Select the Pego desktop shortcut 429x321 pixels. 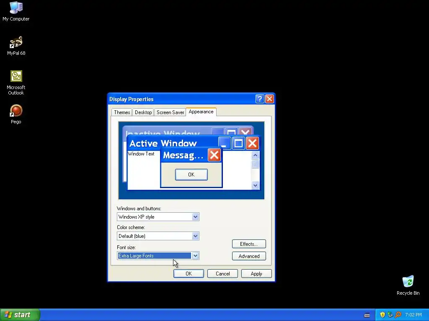[x=16, y=115]
